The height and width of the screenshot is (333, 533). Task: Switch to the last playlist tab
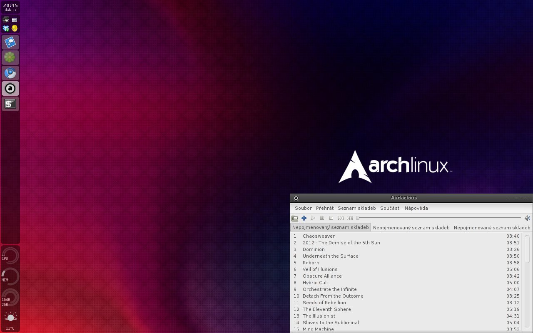click(492, 228)
